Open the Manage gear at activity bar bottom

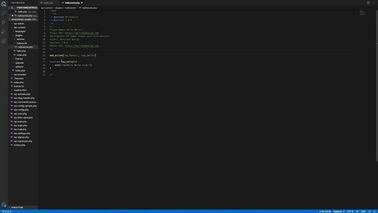pyautogui.click(x=4, y=205)
